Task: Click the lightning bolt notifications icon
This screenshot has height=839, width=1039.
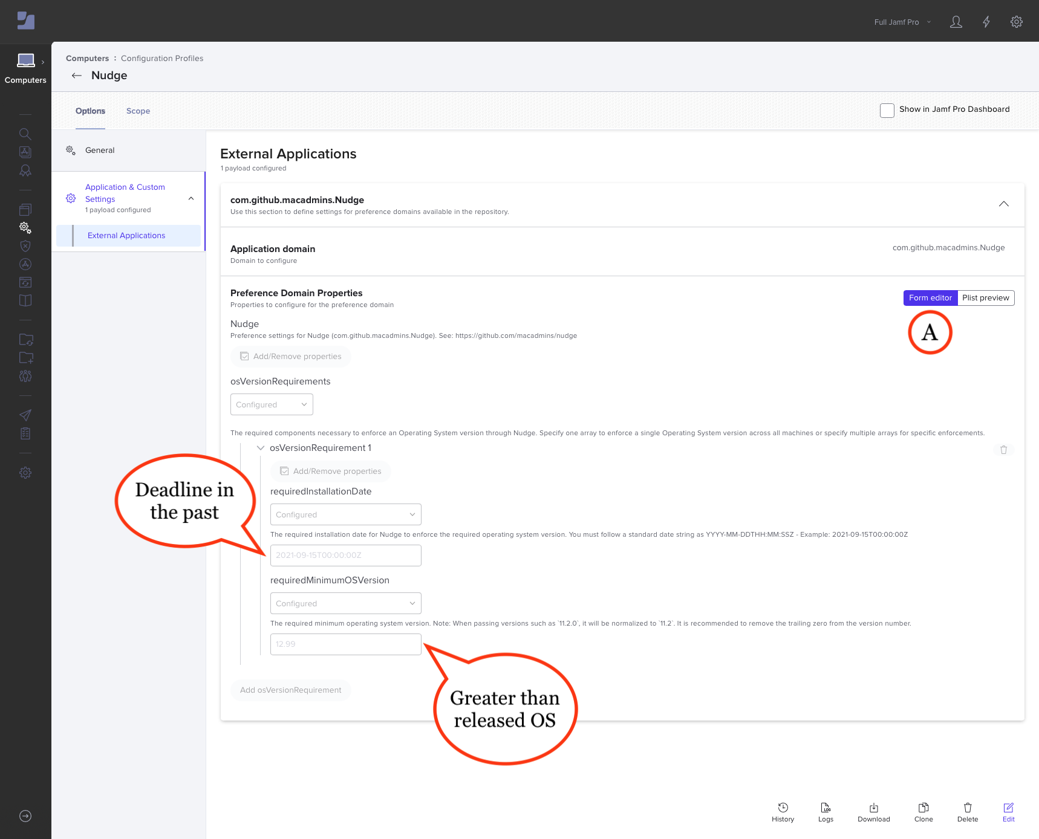Action: [986, 22]
